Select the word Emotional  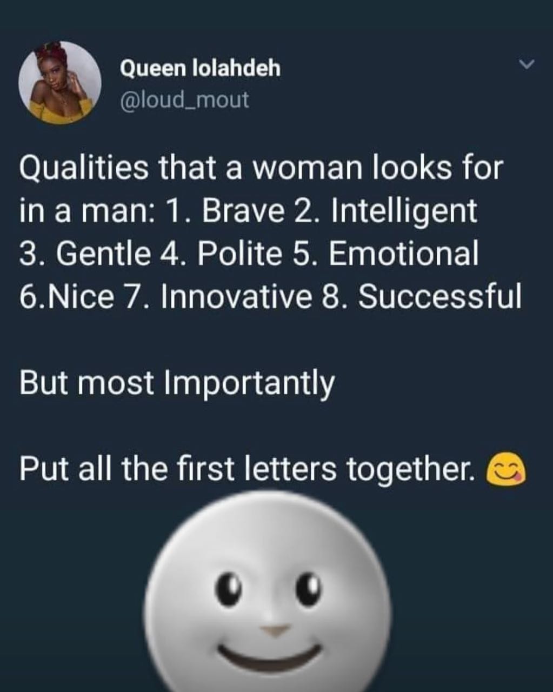[403, 254]
